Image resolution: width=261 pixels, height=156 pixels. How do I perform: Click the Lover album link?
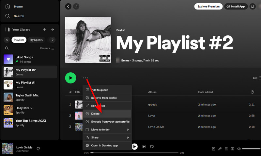152,116
